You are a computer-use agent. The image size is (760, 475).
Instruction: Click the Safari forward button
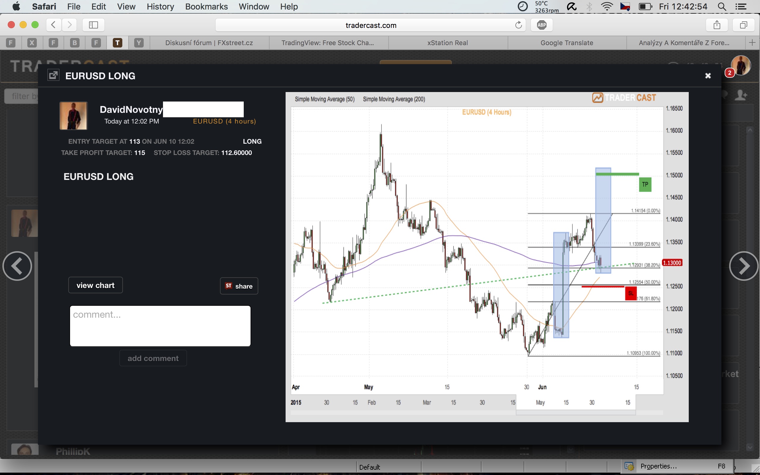pyautogui.click(x=69, y=25)
